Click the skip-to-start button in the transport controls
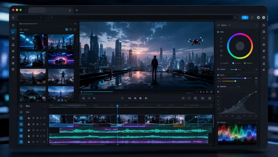The image size is (278, 157). [x=130, y=98]
